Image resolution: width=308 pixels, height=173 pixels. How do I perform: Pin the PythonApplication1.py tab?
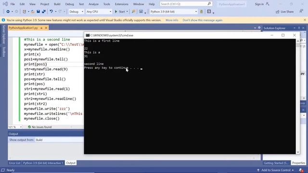coord(41,28)
